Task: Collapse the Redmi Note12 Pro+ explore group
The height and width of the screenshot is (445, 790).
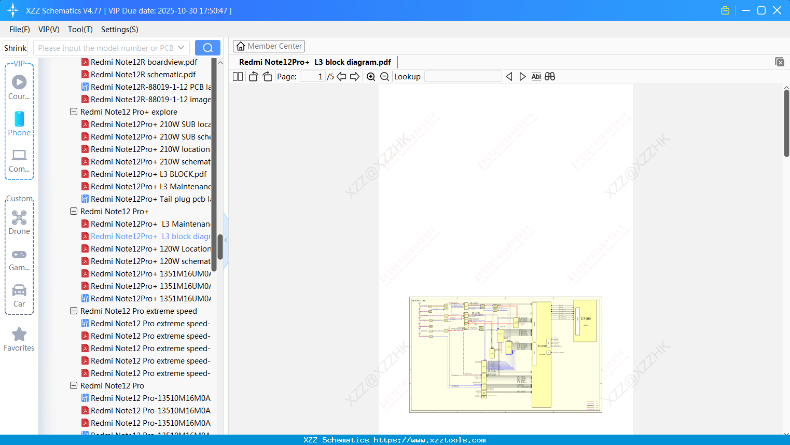Action: 73,112
